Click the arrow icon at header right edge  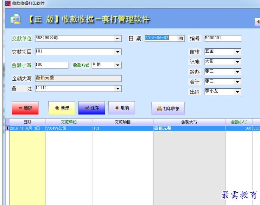pos(257,22)
